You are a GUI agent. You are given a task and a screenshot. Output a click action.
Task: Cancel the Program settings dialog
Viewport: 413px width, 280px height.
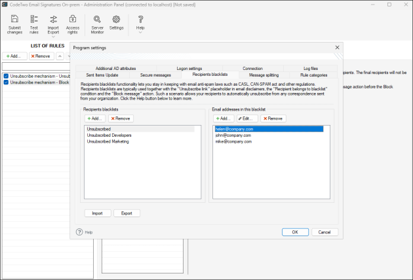[324, 232]
